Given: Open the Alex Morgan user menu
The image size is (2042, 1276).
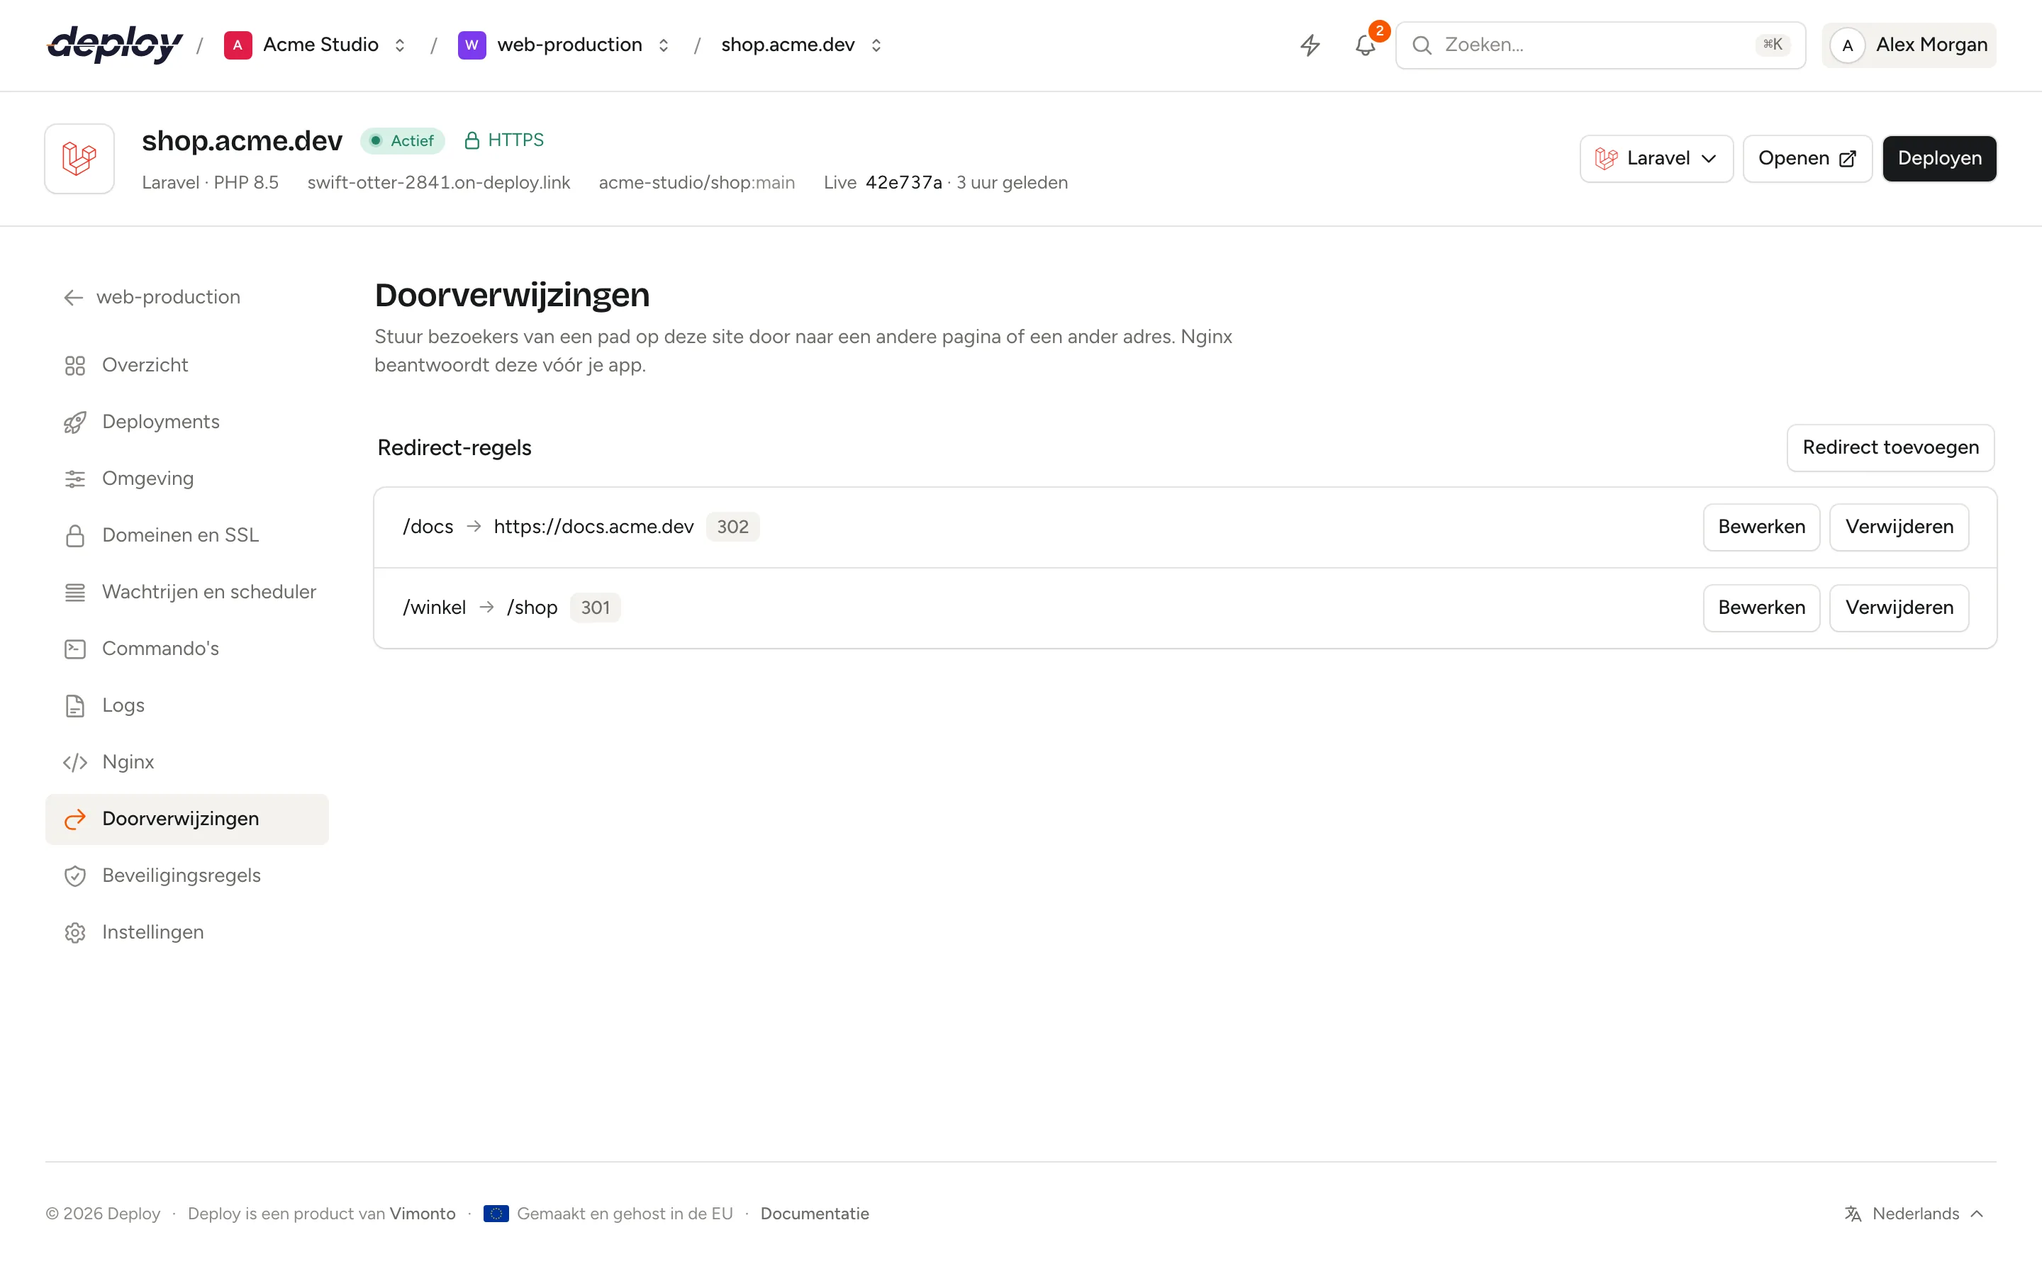Looking at the screenshot, I should 1909,45.
